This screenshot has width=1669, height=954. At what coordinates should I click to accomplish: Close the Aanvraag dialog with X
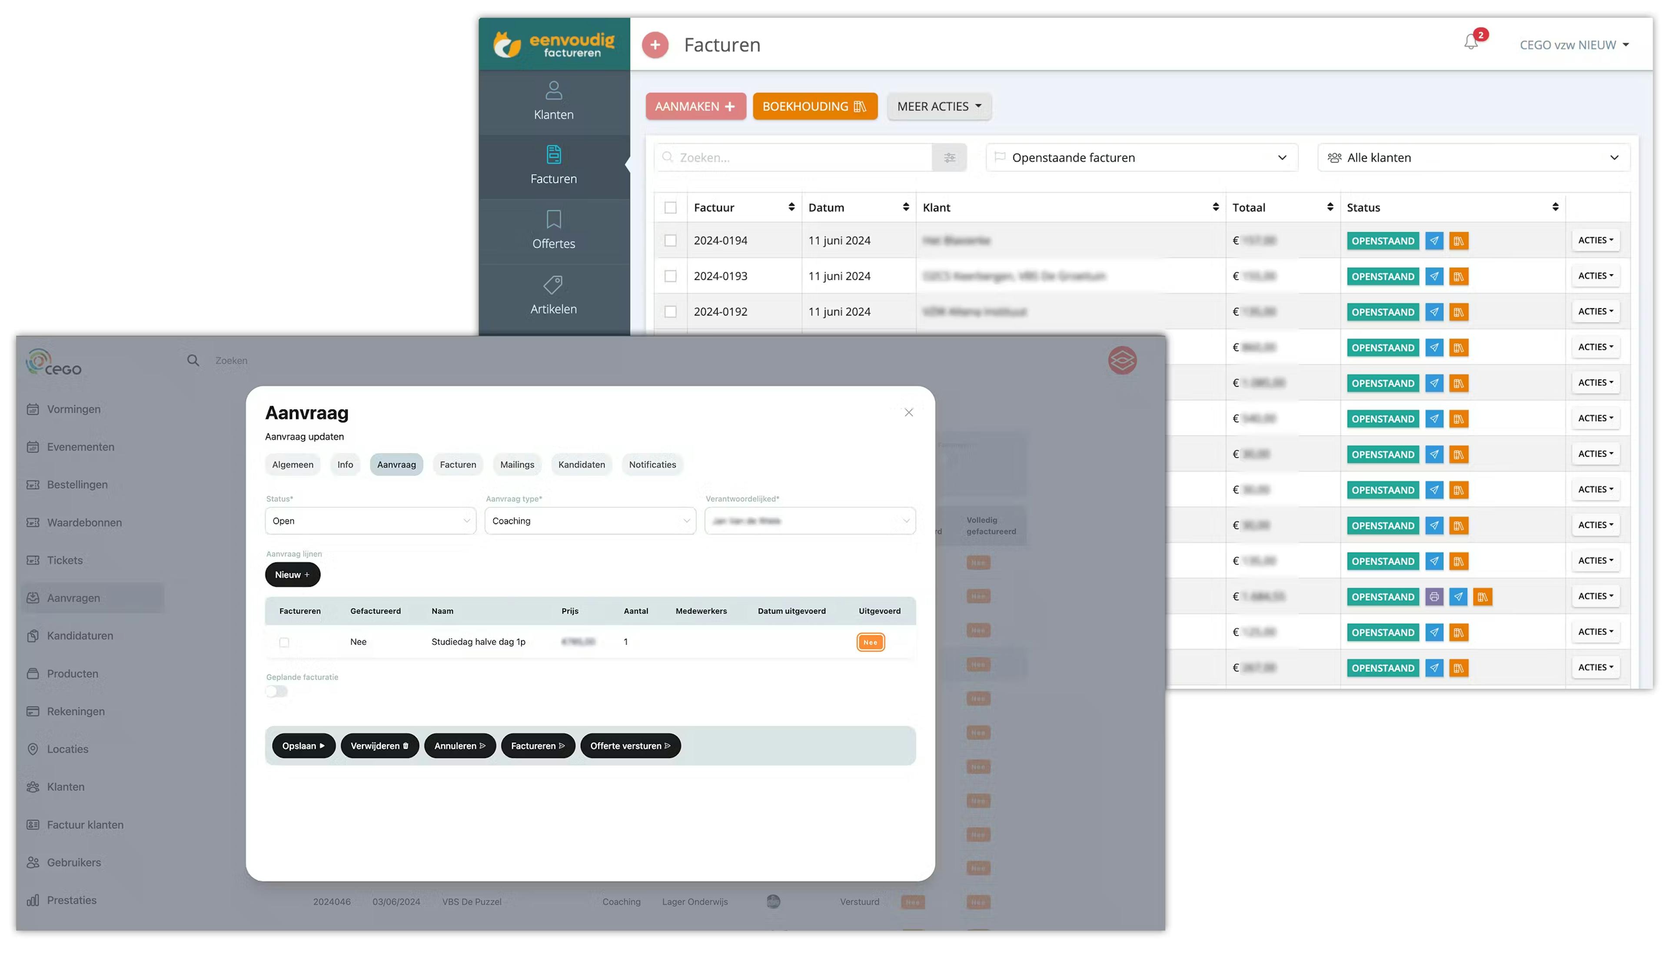(908, 412)
